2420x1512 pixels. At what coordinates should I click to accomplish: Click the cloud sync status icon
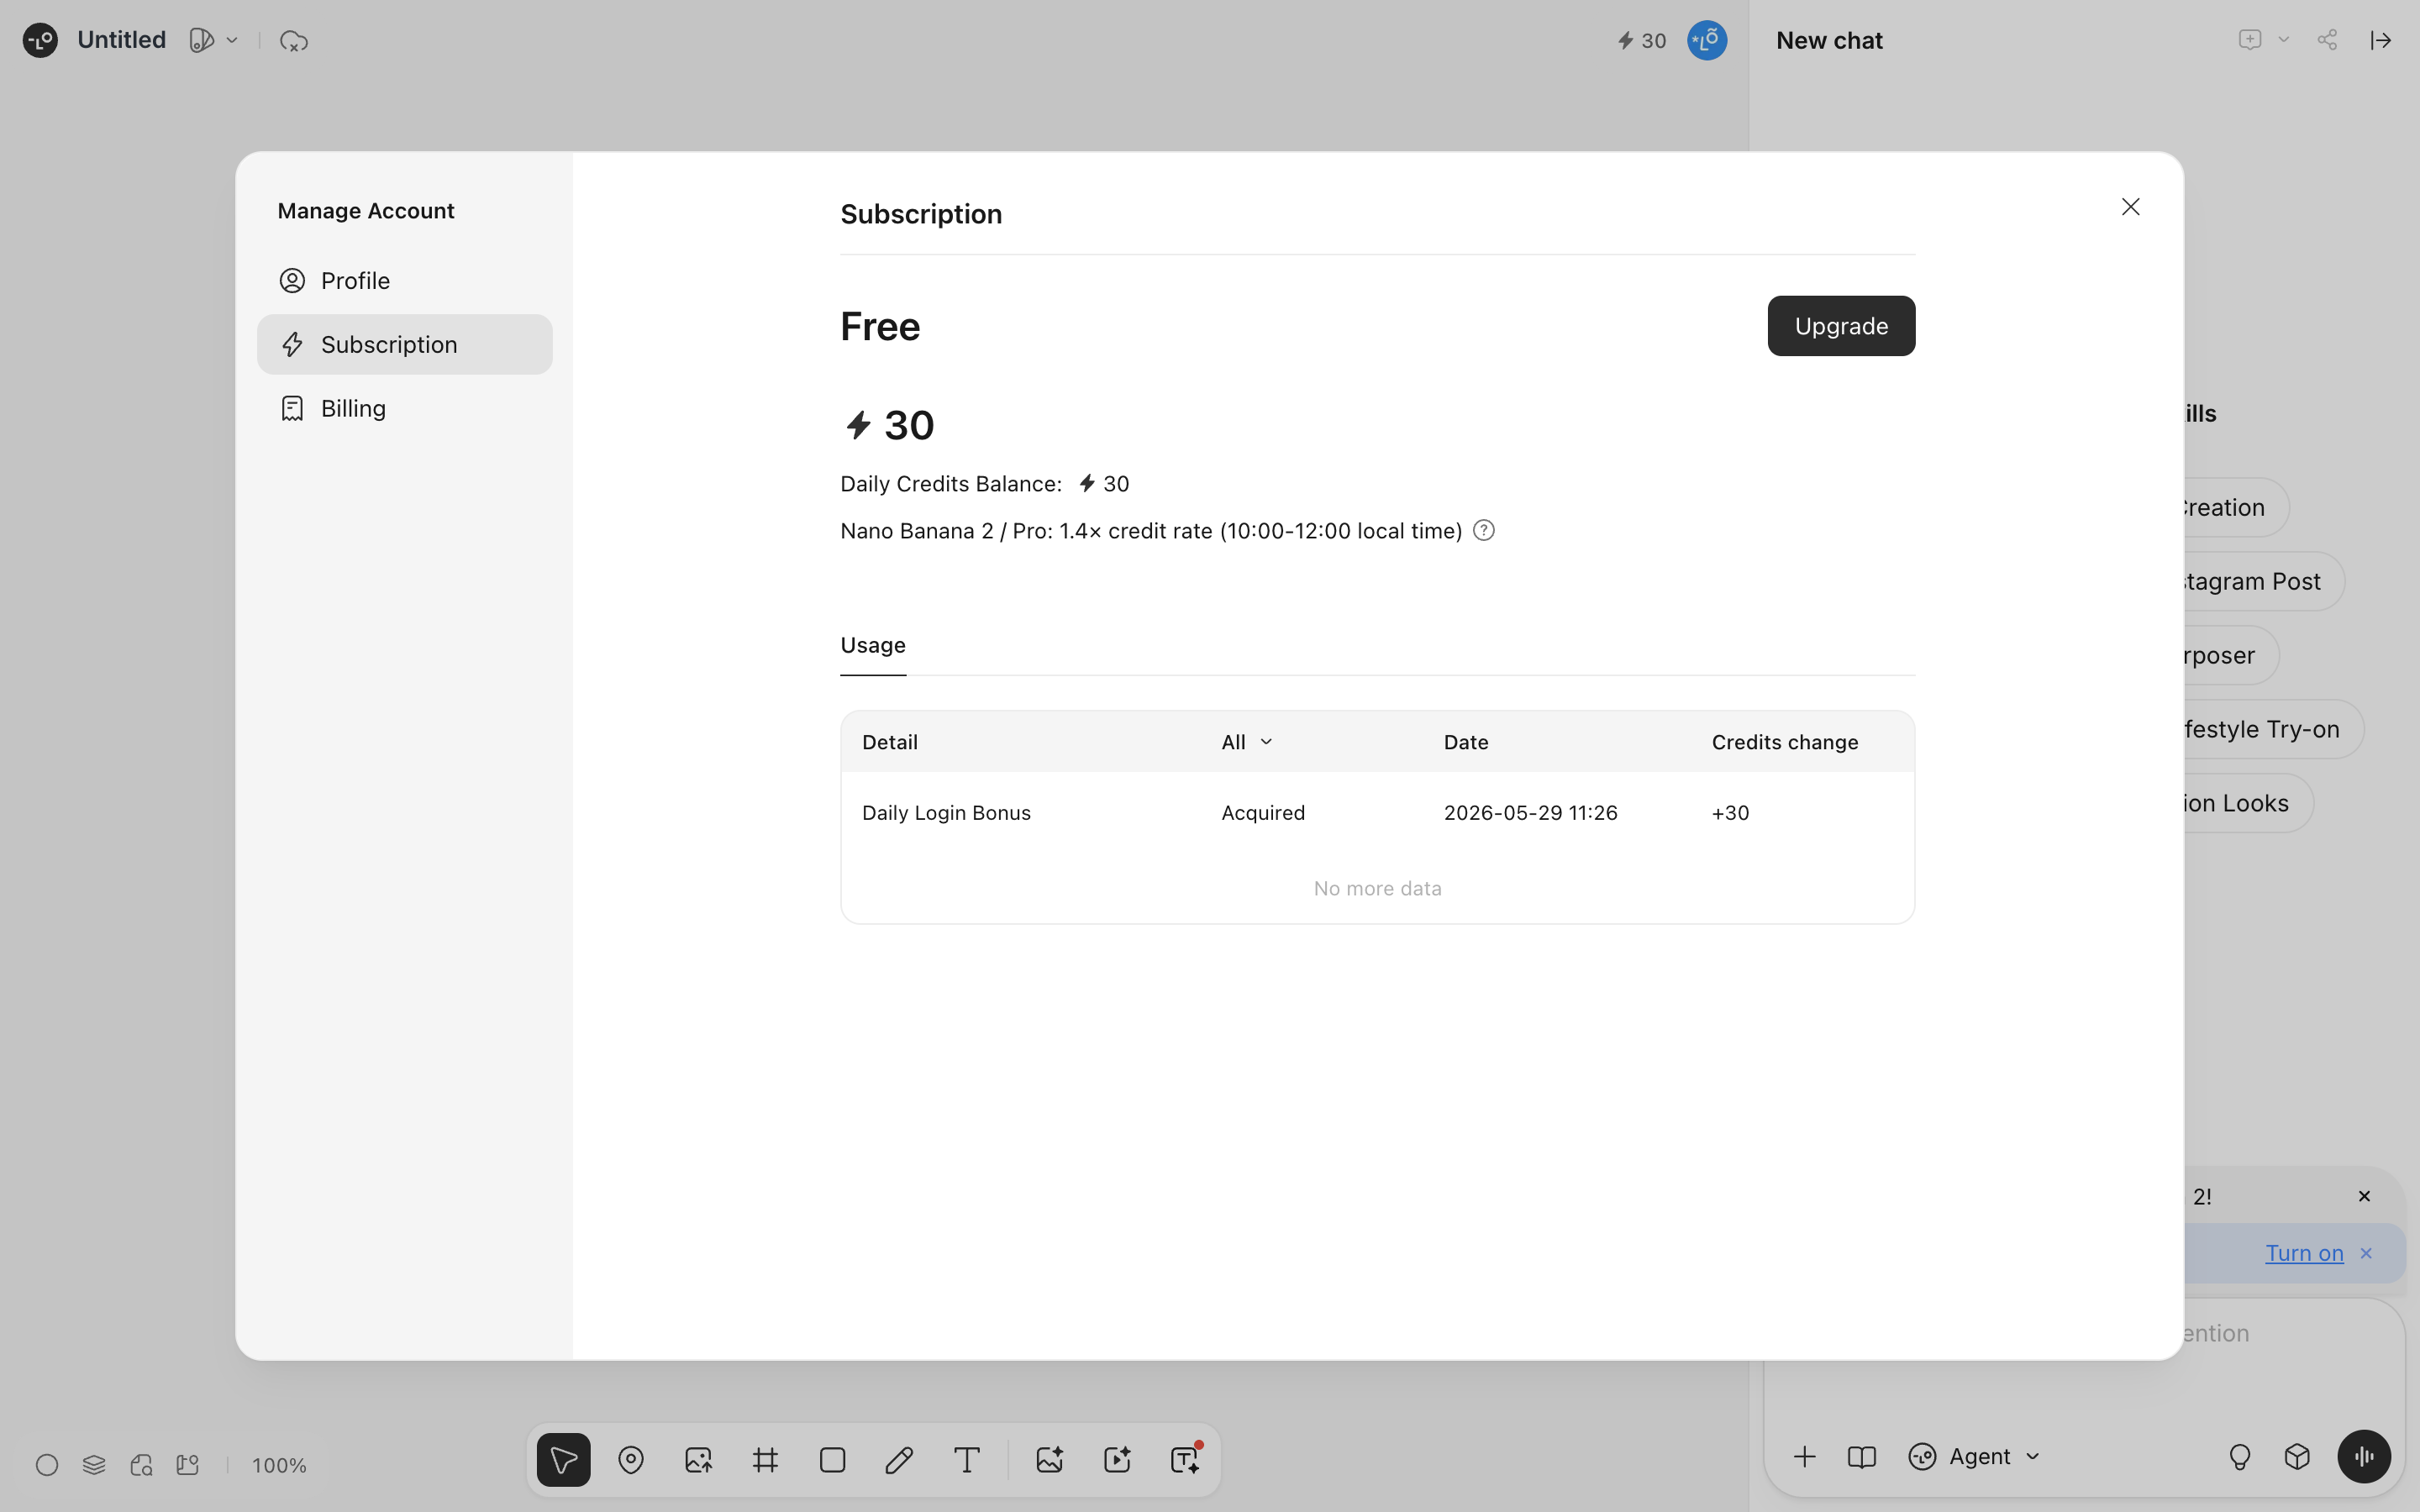293,41
